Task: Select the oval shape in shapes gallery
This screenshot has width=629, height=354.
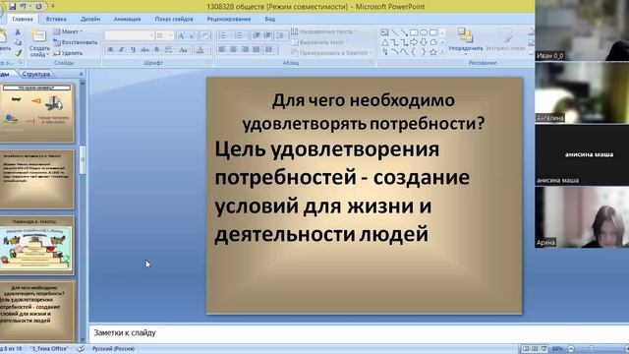Action: click(x=424, y=32)
